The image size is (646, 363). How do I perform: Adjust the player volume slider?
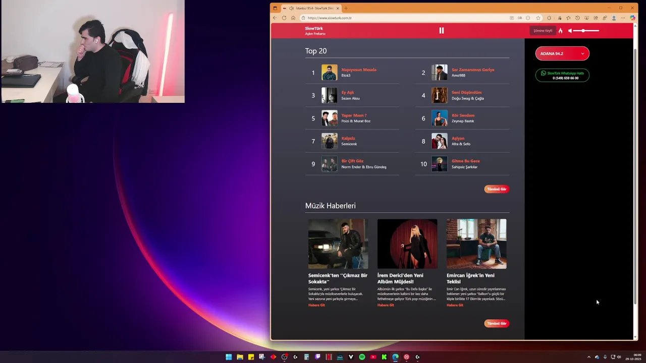pyautogui.click(x=586, y=31)
